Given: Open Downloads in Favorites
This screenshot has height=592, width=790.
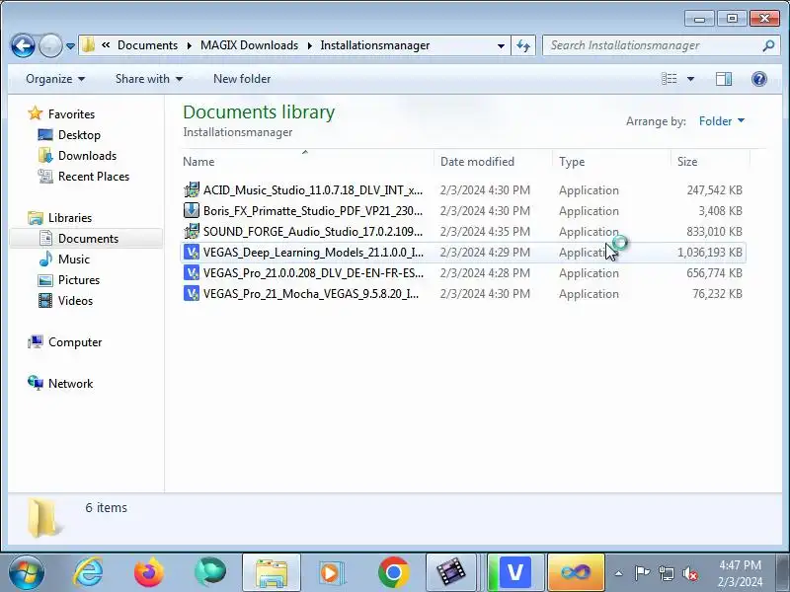Looking at the screenshot, I should [87, 156].
